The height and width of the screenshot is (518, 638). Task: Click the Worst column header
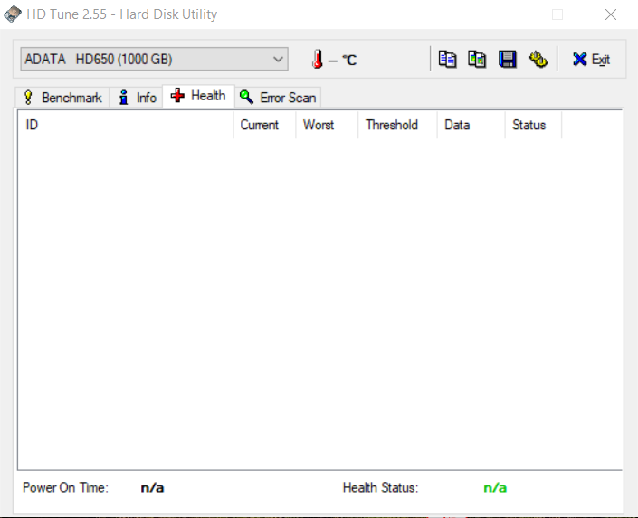click(327, 125)
